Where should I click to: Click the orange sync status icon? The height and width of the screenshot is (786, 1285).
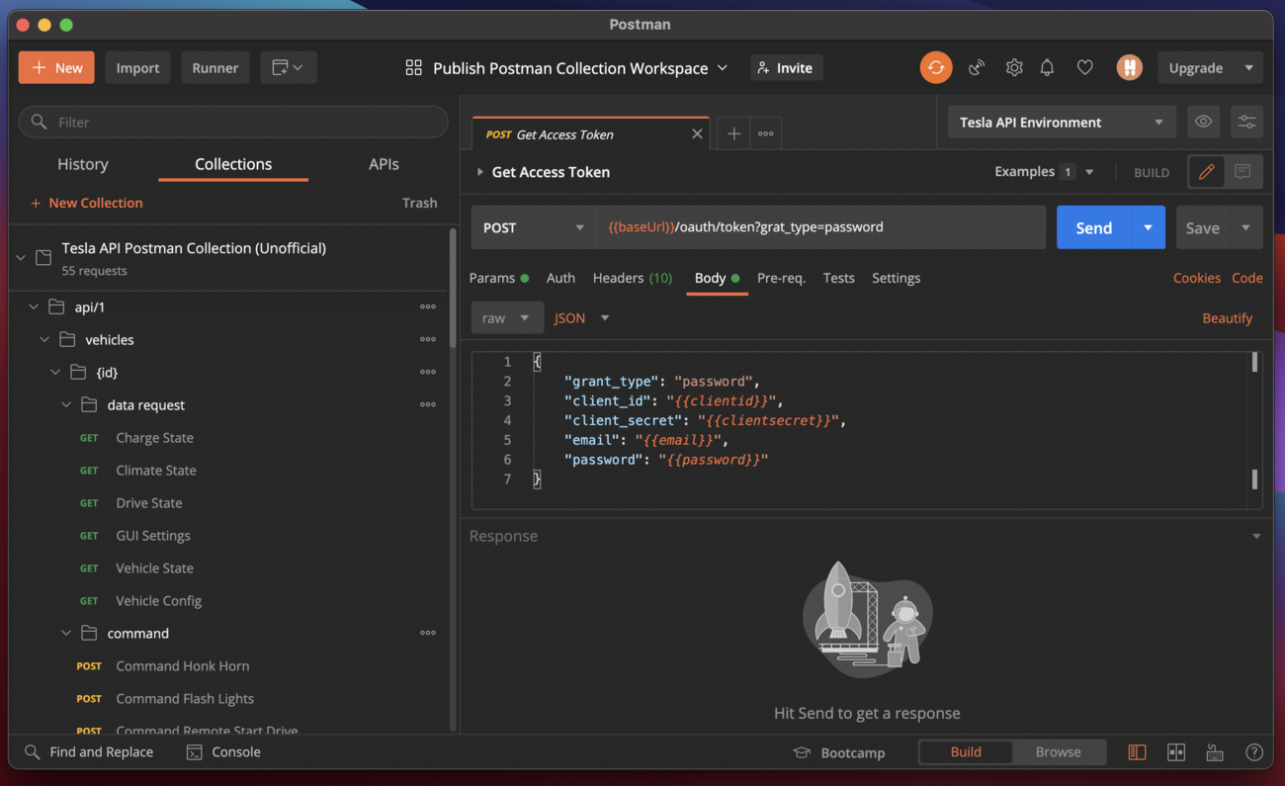pyautogui.click(x=935, y=68)
